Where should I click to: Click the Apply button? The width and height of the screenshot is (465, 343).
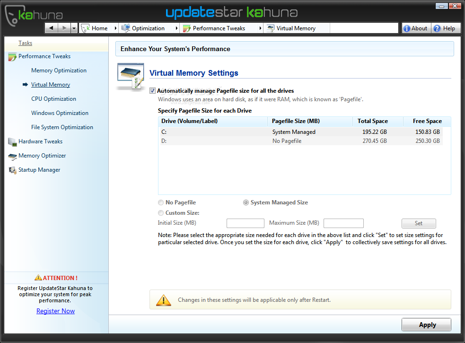pyautogui.click(x=427, y=325)
